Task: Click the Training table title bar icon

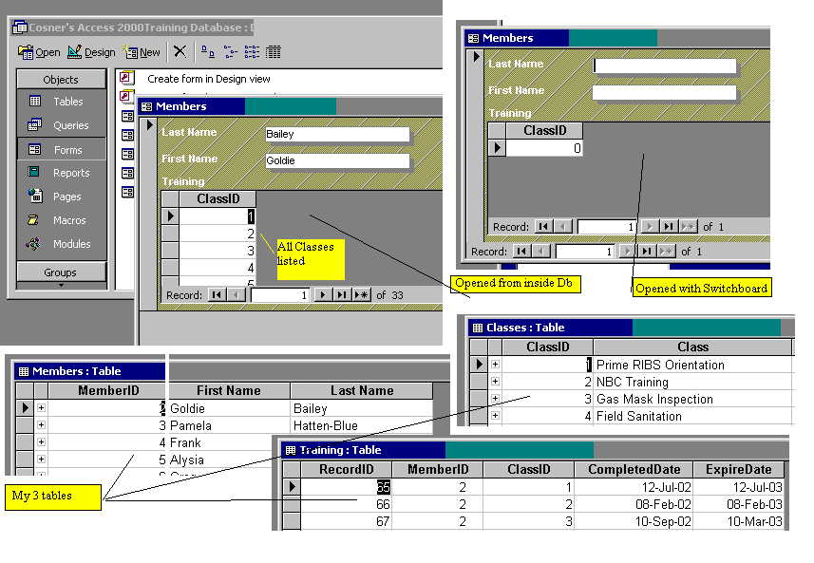Action: [291, 450]
